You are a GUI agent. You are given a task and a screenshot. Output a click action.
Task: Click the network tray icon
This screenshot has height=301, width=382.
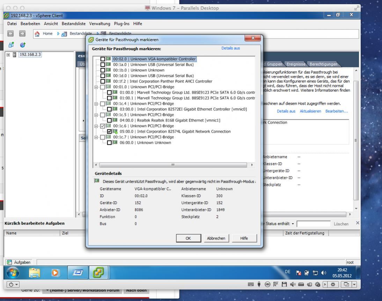pos(315,273)
